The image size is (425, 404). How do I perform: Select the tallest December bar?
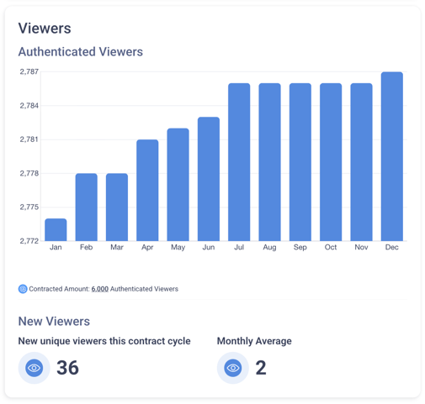pos(392,156)
